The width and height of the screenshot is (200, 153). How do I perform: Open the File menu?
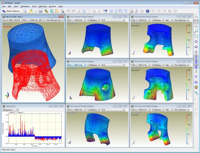[x=4, y=6]
